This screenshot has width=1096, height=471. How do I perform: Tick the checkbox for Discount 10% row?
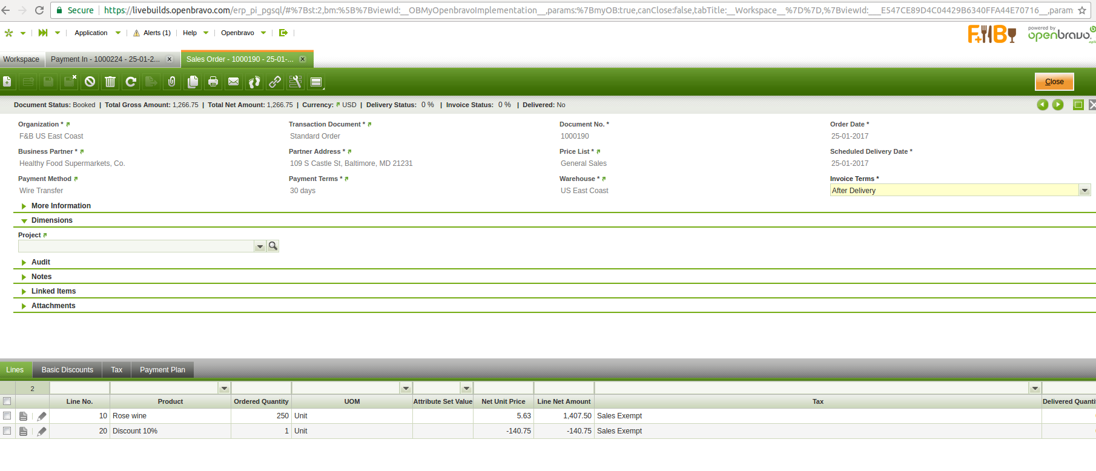click(7, 431)
